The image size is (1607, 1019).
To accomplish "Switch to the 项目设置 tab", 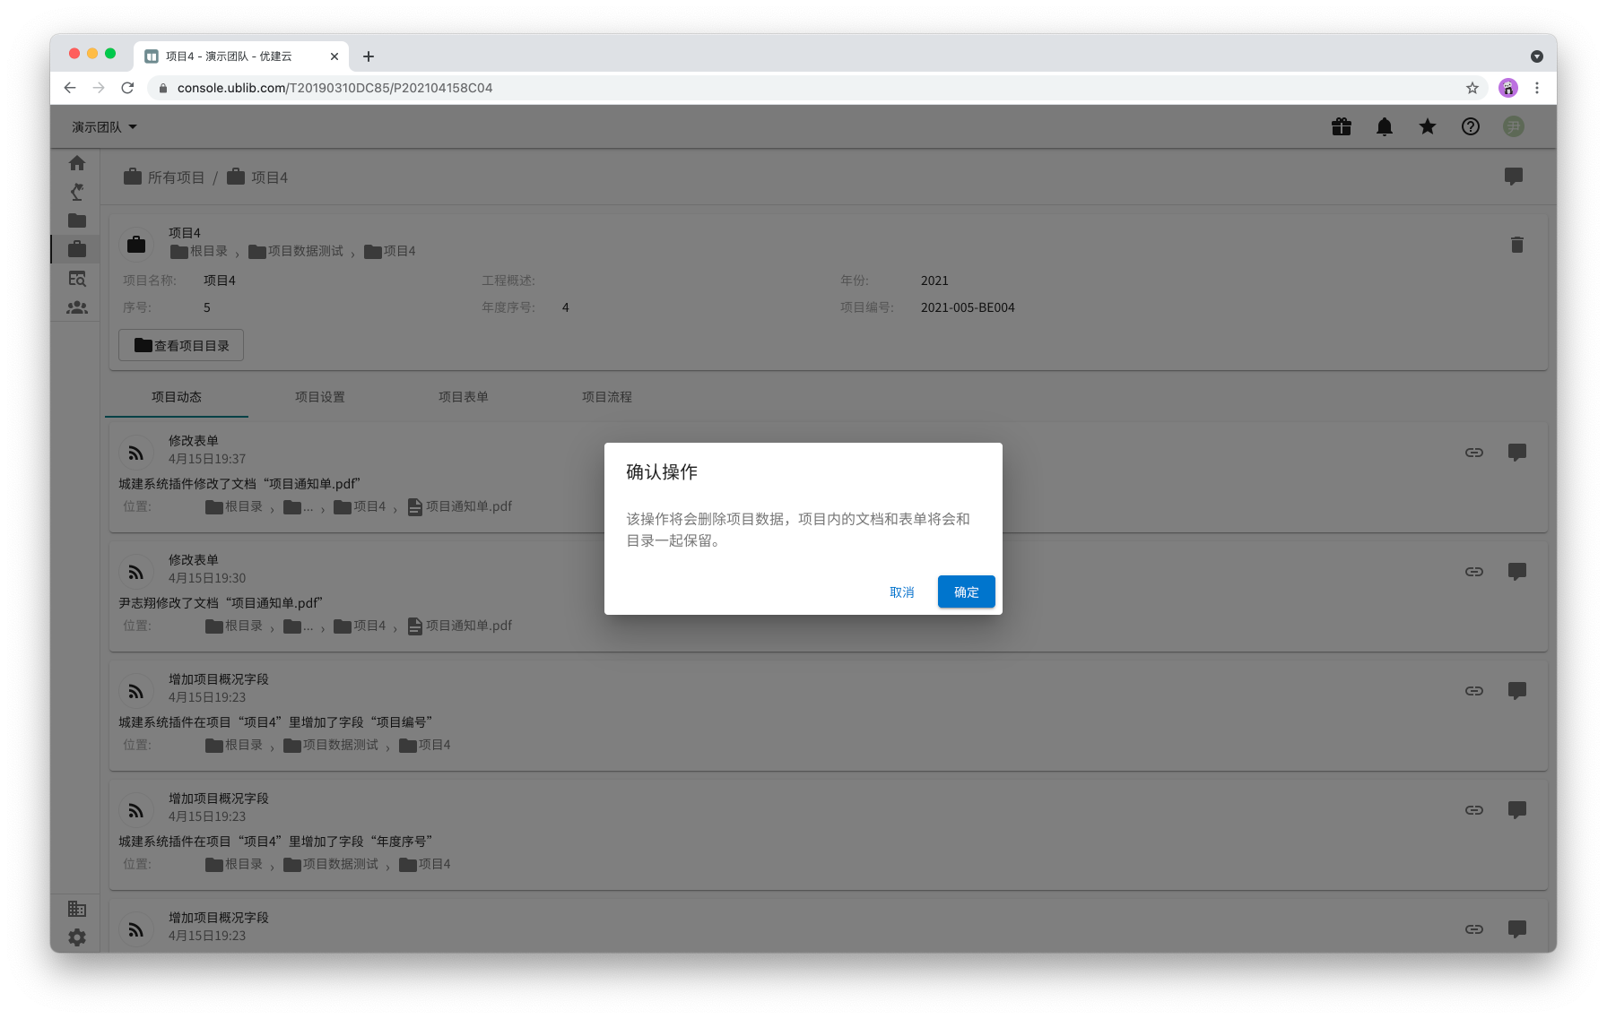I will click(x=320, y=397).
